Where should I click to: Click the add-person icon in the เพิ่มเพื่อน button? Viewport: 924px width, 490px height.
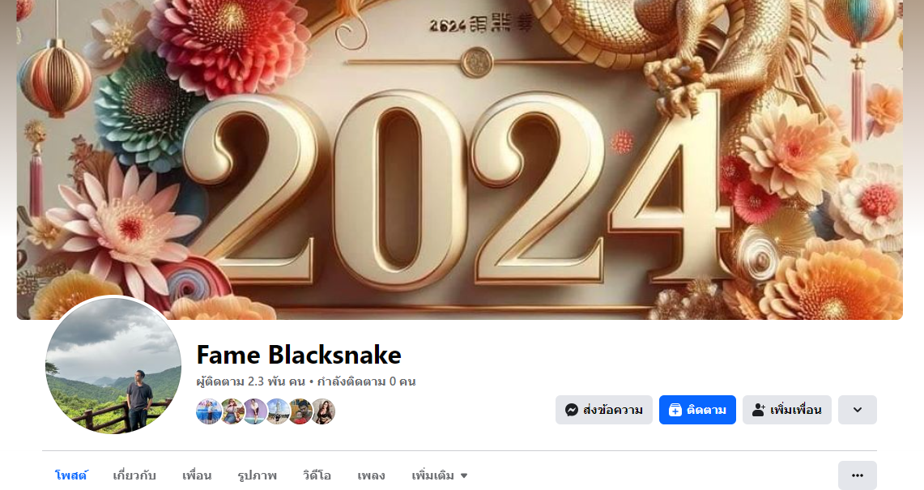click(x=759, y=410)
